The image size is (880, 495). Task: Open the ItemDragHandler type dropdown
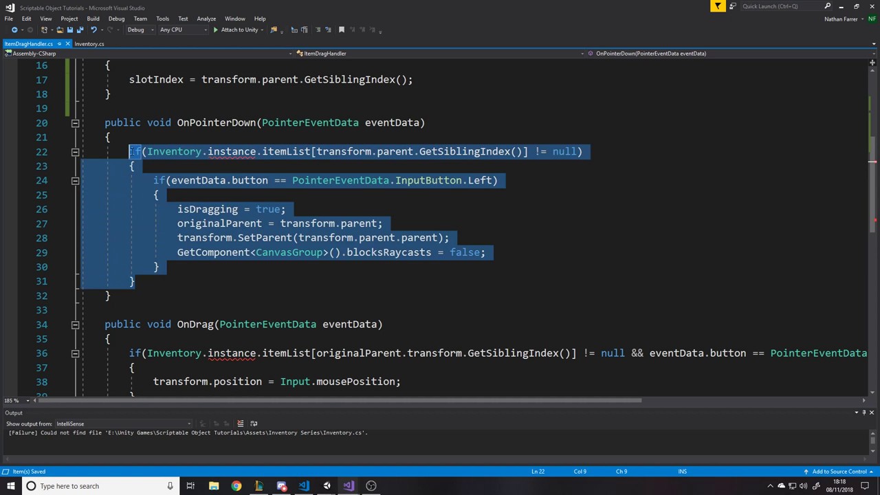point(440,53)
